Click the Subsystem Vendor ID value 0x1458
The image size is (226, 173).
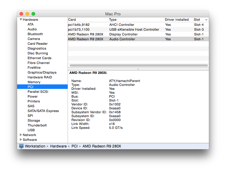tap(115, 112)
